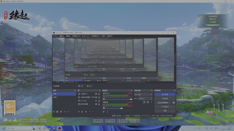Click the source filters button above docks
This screenshot has height=131, width=234.
pyautogui.click(x=90, y=86)
